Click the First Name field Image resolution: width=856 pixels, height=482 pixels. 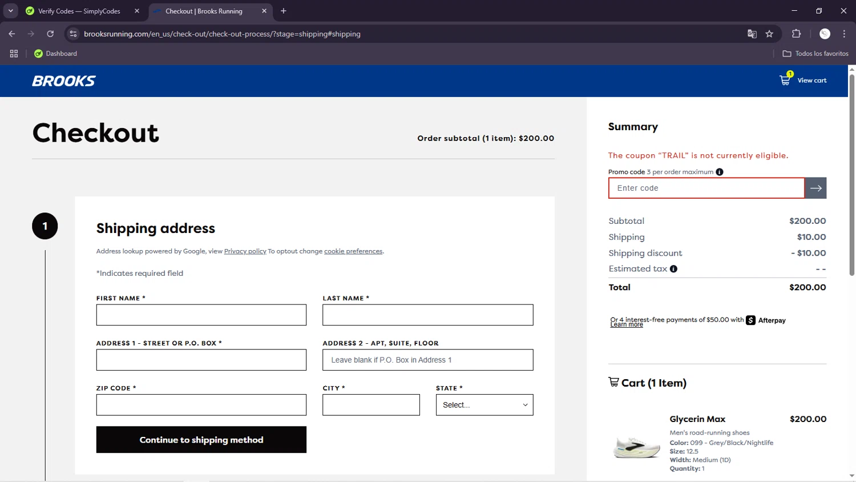(x=201, y=315)
